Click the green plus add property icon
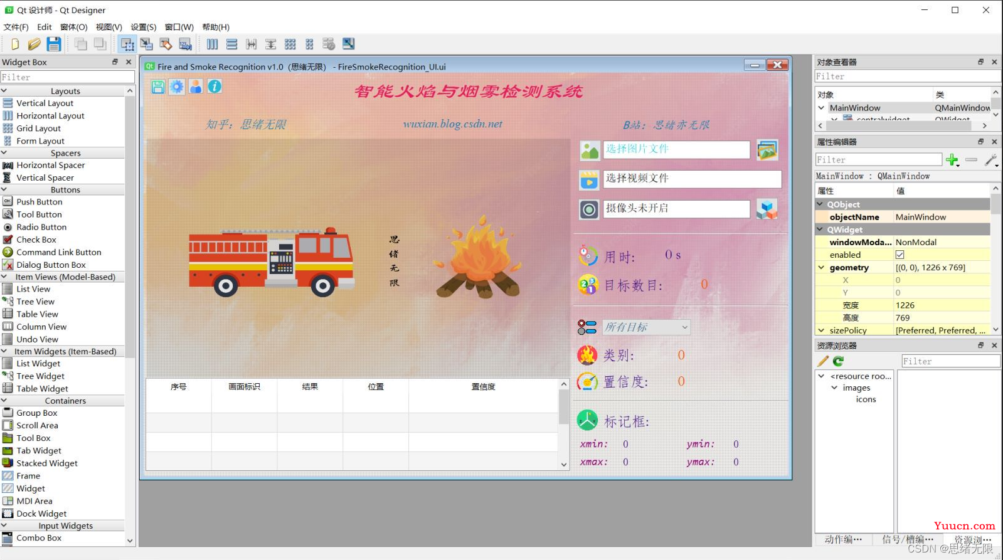The width and height of the screenshot is (1003, 560). pos(952,160)
